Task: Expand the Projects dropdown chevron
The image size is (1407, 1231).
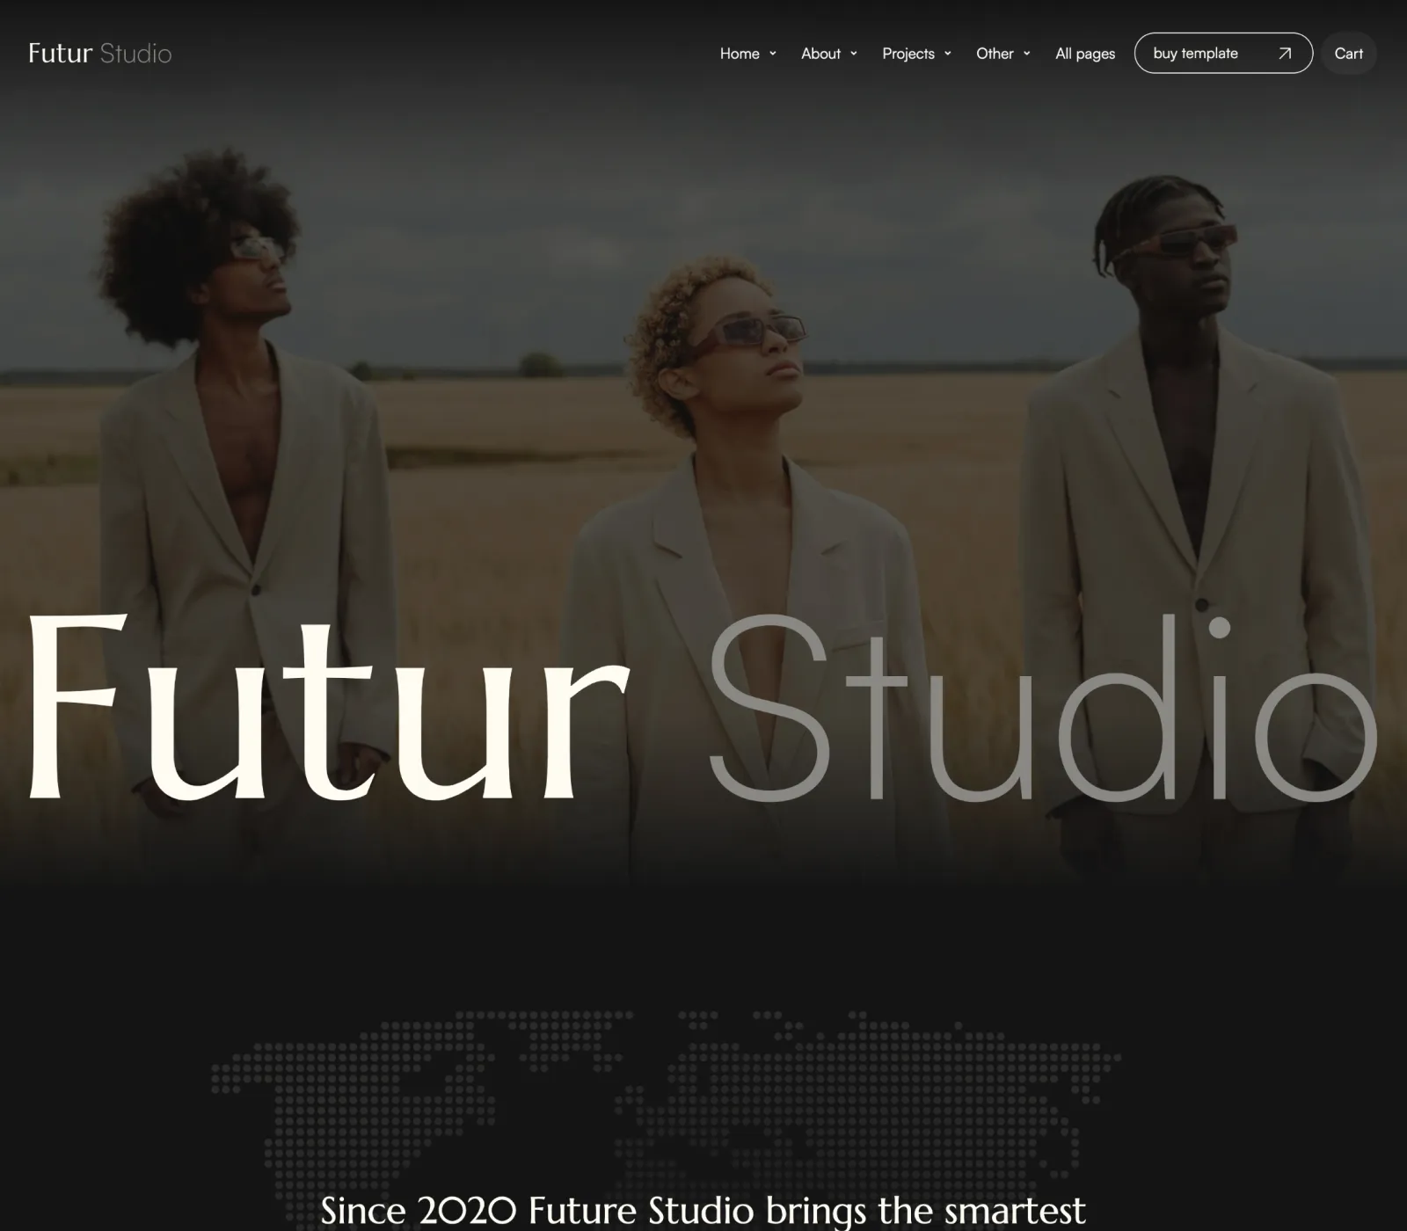Action: pos(947,54)
